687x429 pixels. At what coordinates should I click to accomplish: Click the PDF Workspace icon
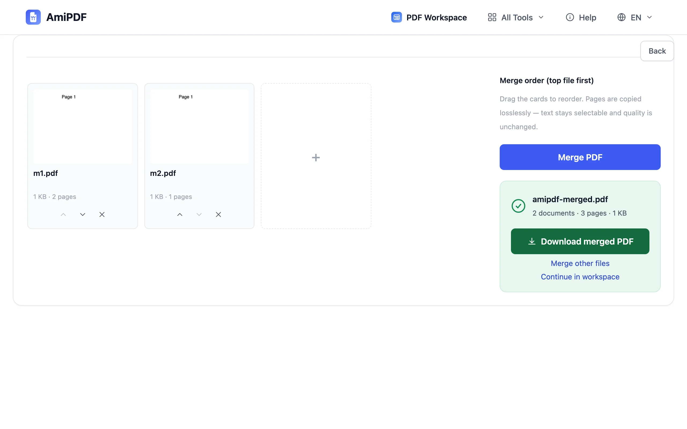click(x=396, y=17)
